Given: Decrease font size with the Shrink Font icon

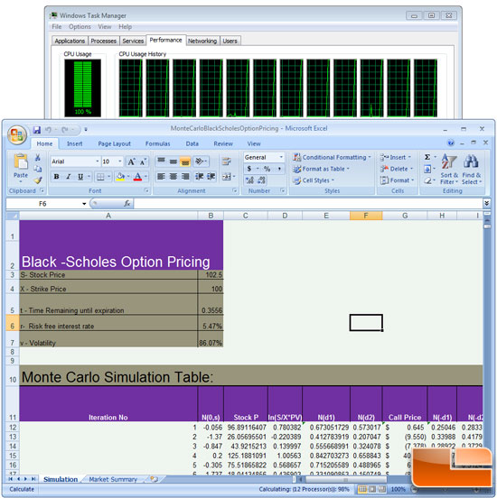Looking at the screenshot, I should pyautogui.click(x=143, y=161).
